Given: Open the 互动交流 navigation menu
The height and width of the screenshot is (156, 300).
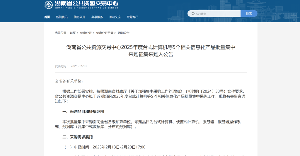Looking at the screenshot, I should [x=115, y=17].
